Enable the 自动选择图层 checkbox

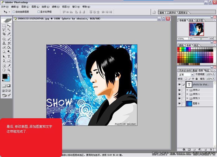(x=14, y=12)
